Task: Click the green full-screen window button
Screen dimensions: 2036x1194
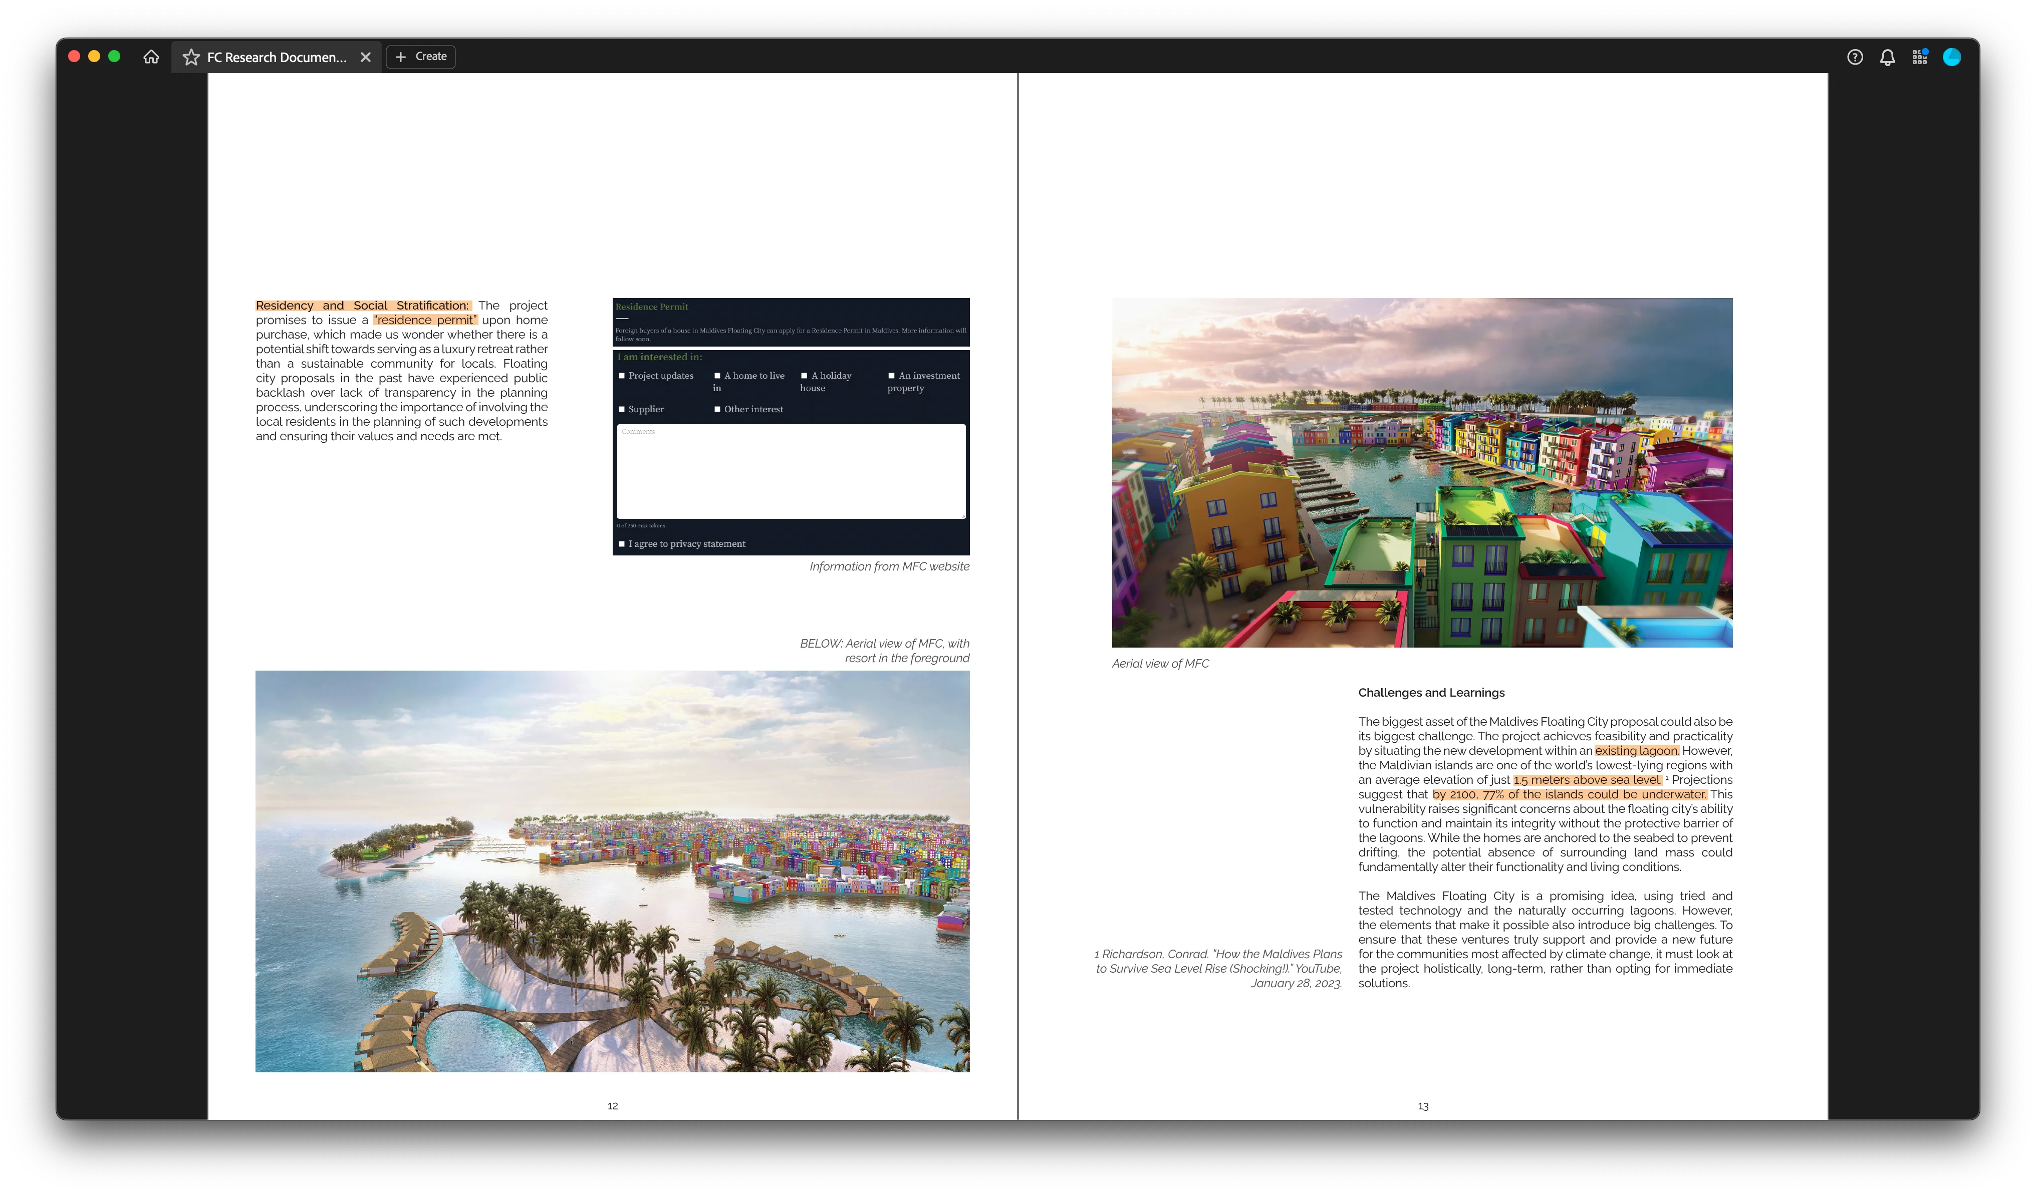Action: (115, 57)
